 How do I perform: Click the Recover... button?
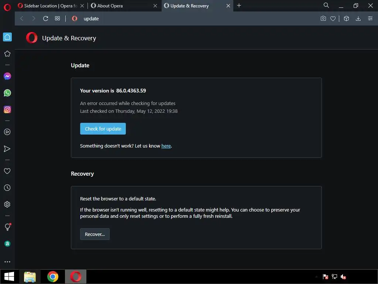click(x=95, y=234)
